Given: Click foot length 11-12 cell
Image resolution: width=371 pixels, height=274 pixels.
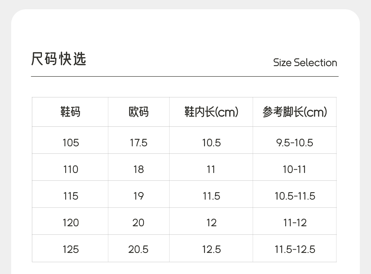Looking at the screenshot, I should point(295,223).
